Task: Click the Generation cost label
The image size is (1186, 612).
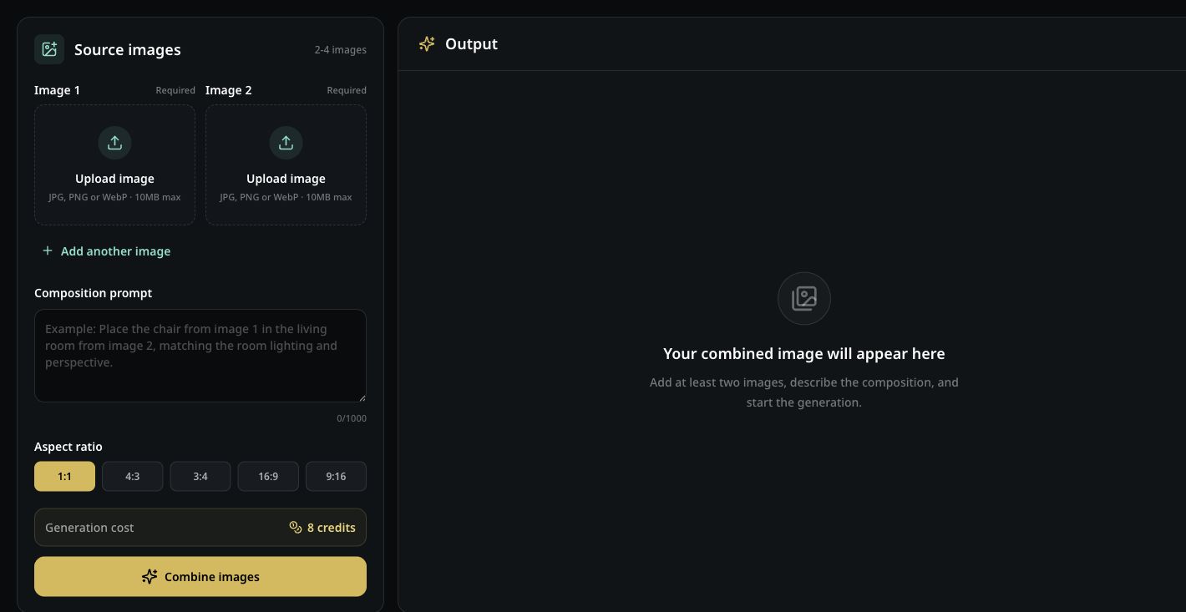Action: 89,528
